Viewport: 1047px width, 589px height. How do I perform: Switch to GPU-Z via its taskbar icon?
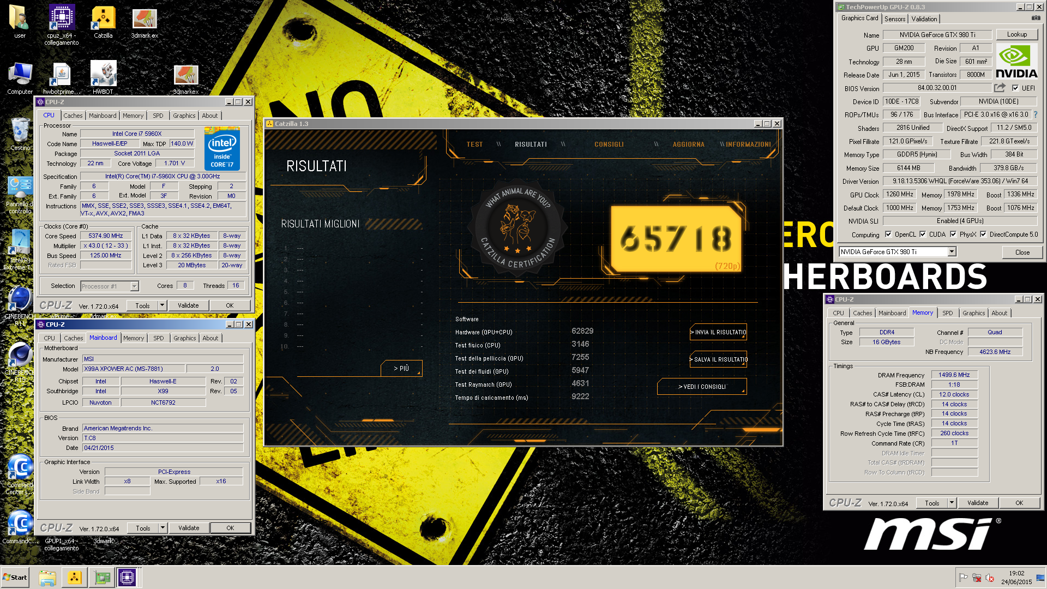point(102,578)
